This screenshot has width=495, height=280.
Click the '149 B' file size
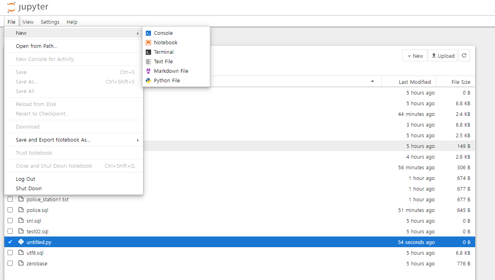464,146
